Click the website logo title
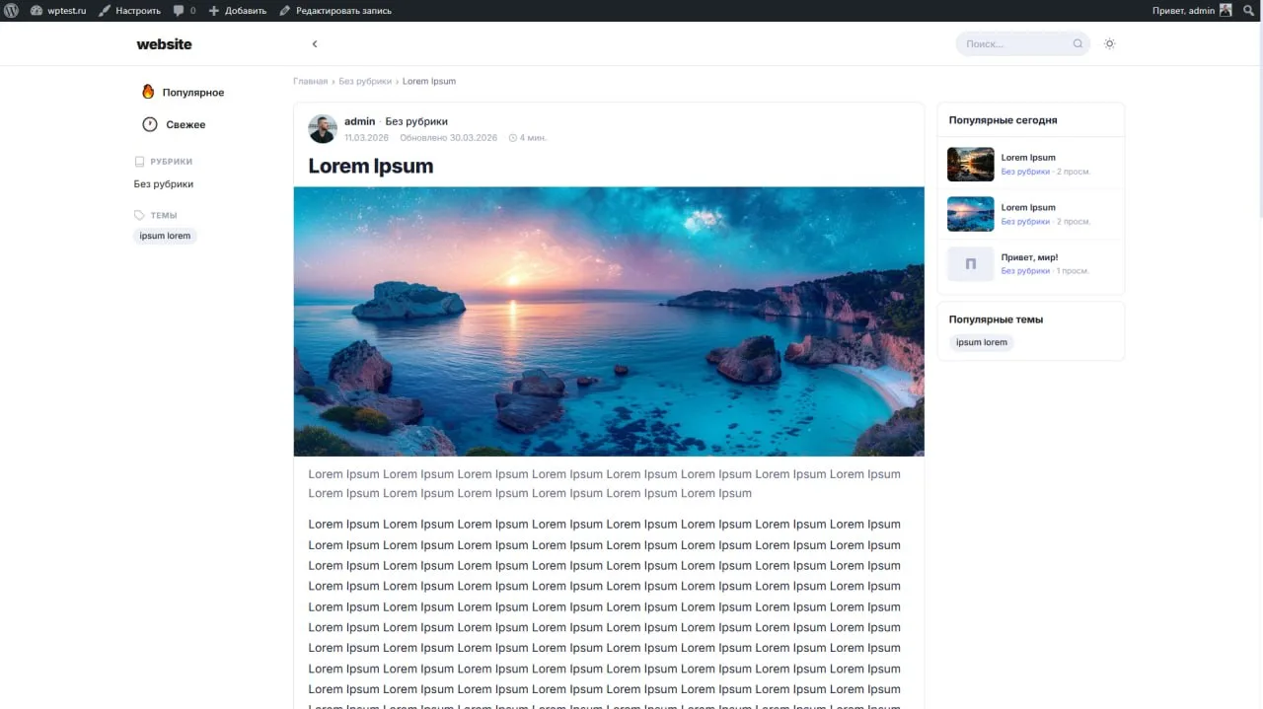The height and width of the screenshot is (709, 1263). click(164, 44)
